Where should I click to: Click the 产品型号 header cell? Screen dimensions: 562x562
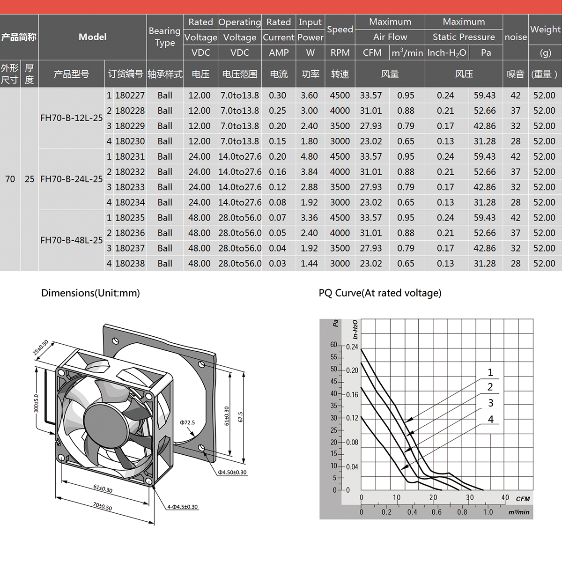pos(71,74)
